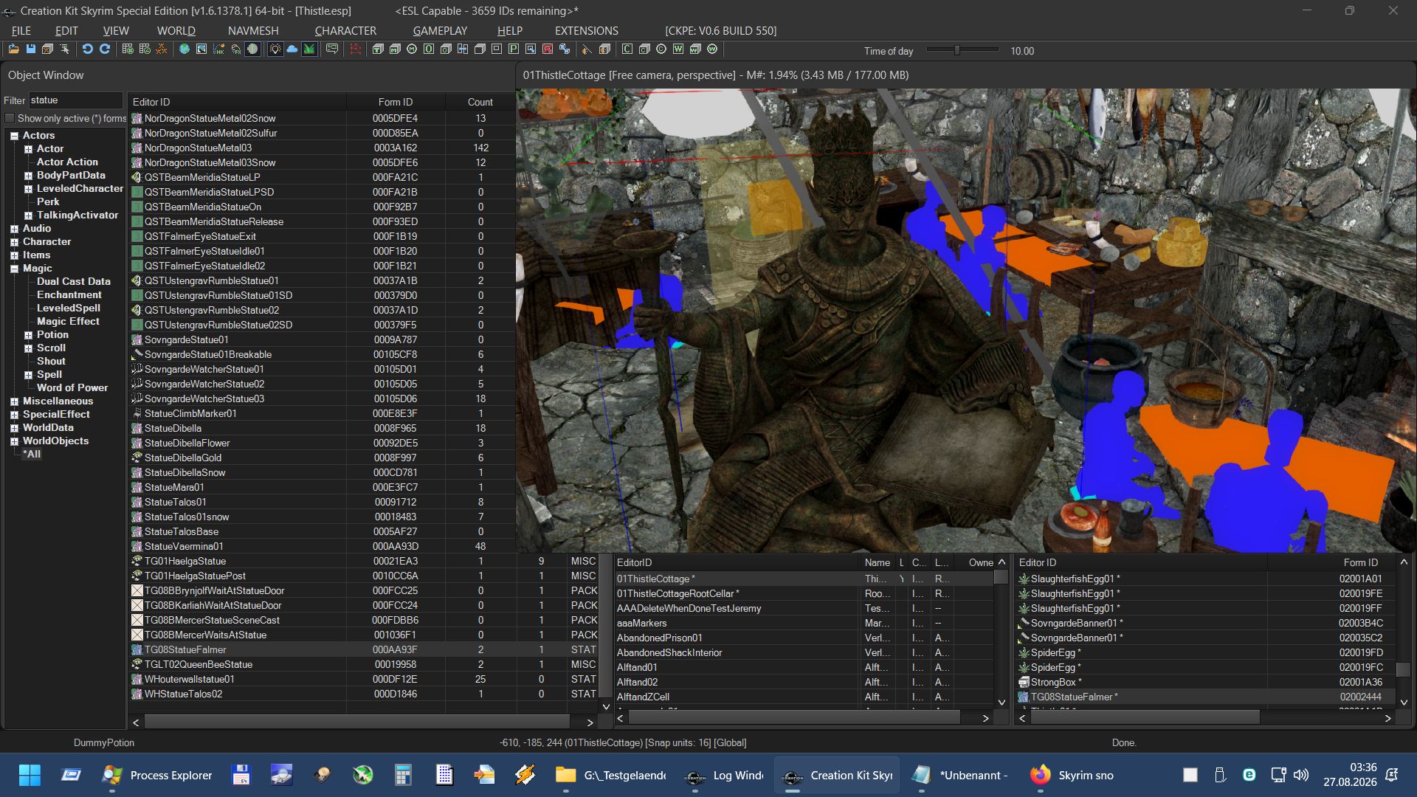Click the world globe toolbar icon
This screenshot has width=1417, height=797.
coord(185,49)
